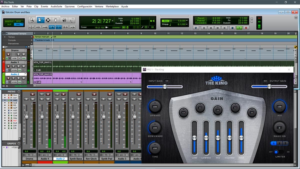This screenshot has height=169, width=300.
Task: Click the red Record transport button
Action: [x=246, y=28]
